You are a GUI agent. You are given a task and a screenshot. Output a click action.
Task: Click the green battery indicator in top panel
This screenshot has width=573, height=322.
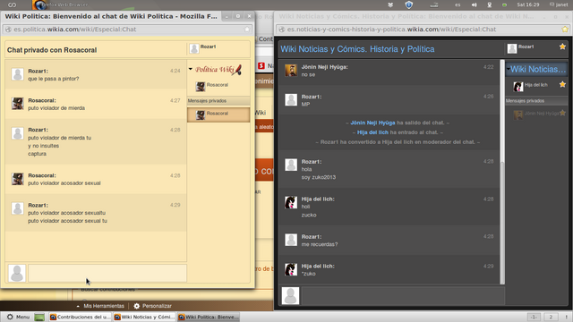(504, 4)
